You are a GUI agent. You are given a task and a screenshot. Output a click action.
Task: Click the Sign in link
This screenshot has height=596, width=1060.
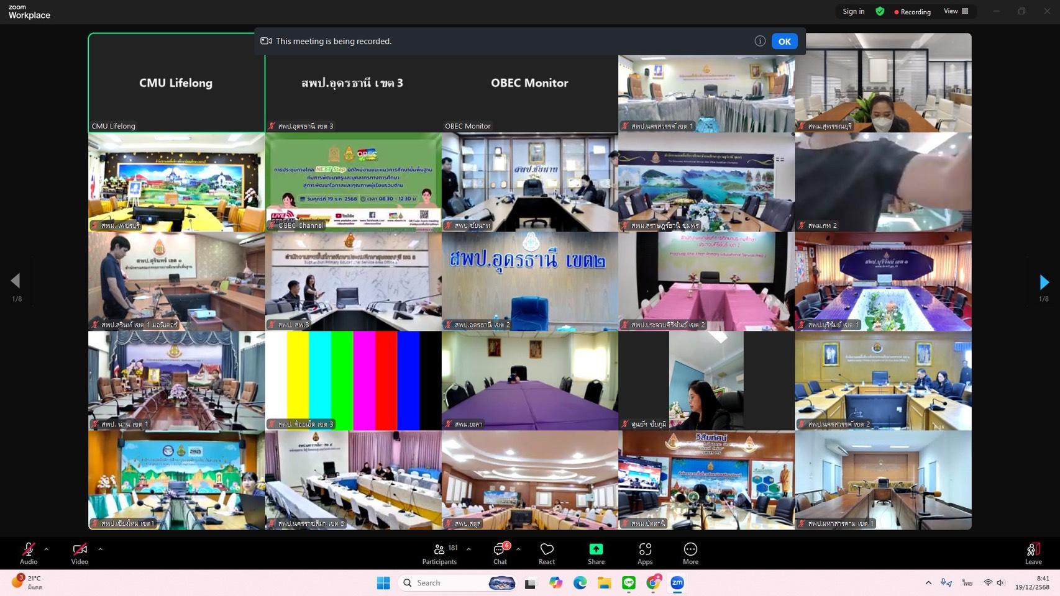(x=853, y=11)
